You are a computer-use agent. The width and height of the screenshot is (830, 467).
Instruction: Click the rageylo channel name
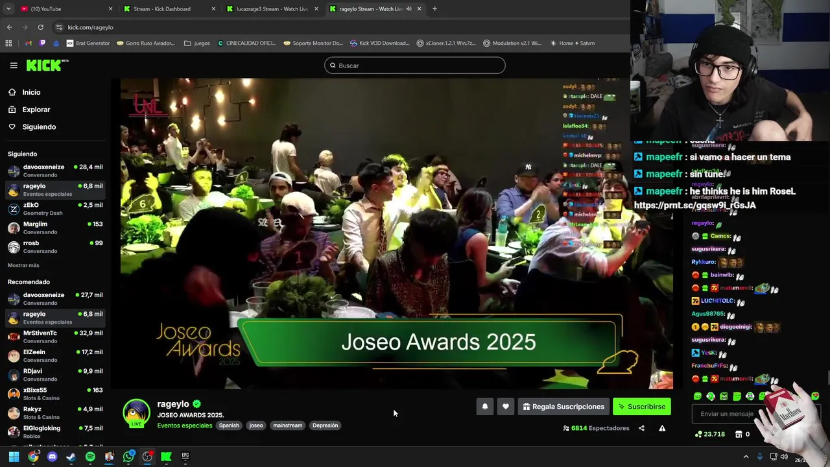point(173,404)
